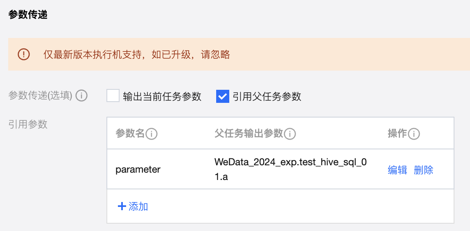Click 删除 link for parameter row

pyautogui.click(x=423, y=170)
